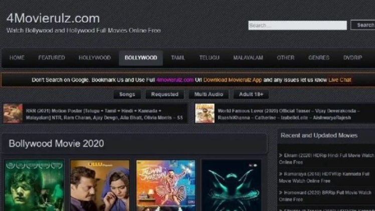Open the ULLU movie poster
The image size is (375, 211).
[100, 185]
